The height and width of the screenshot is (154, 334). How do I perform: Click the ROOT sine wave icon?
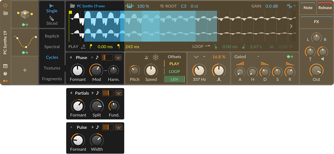tap(162, 6)
